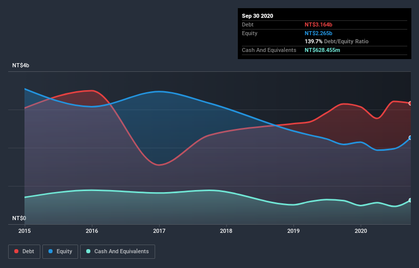The image size is (419, 268).
Task: Click the NT$628.455m cash value
Action: [323, 50]
